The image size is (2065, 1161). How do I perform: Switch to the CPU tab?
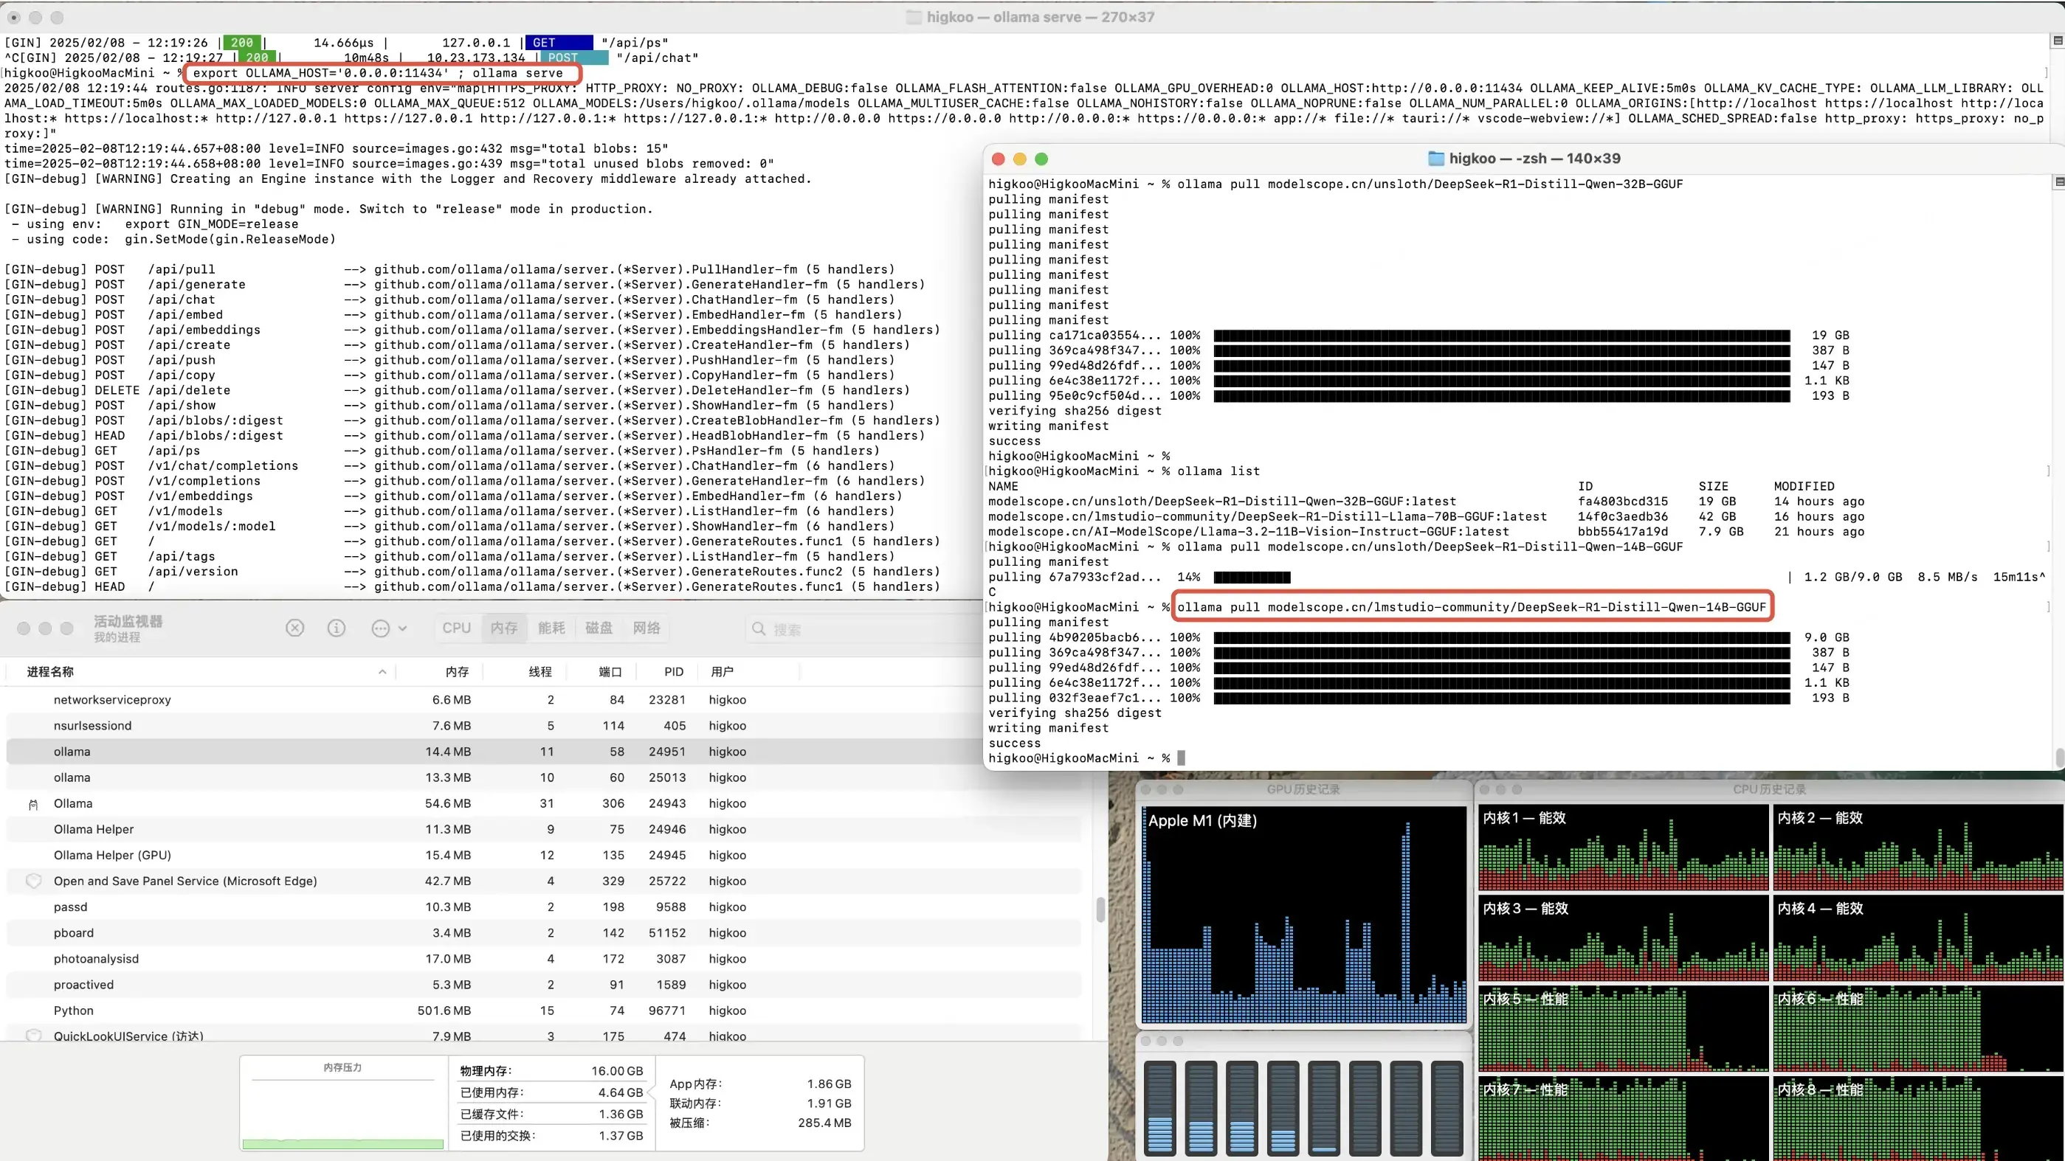tap(456, 628)
